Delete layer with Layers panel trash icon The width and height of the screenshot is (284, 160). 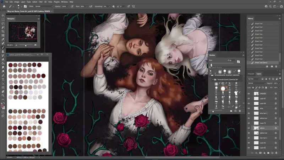[276, 153]
